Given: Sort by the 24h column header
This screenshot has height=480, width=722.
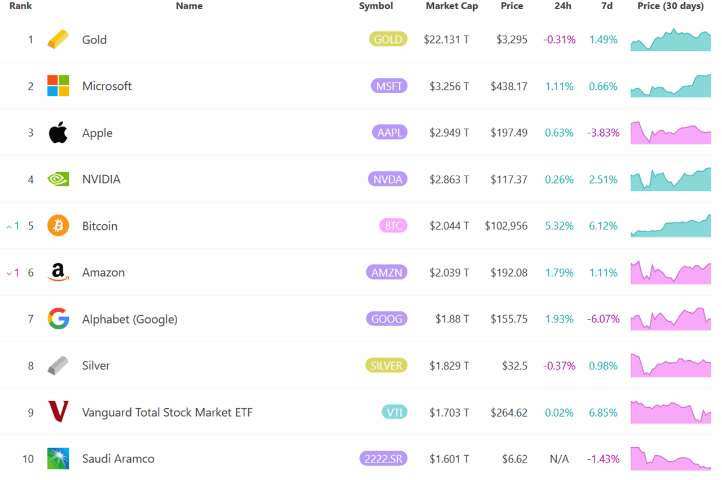Looking at the screenshot, I should point(562,6).
